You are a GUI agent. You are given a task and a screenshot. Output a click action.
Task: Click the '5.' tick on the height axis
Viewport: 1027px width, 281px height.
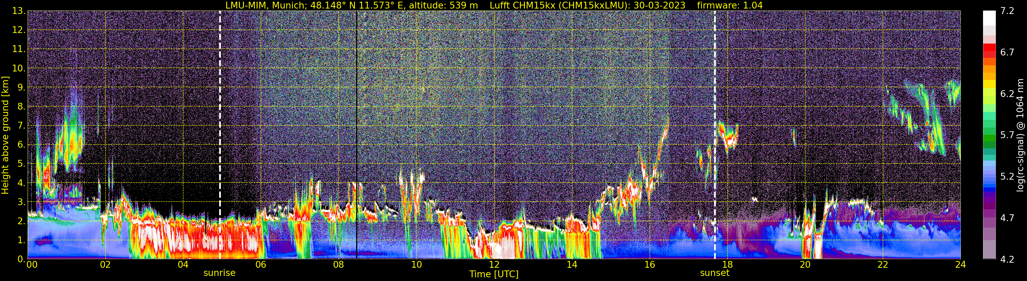coord(21,164)
